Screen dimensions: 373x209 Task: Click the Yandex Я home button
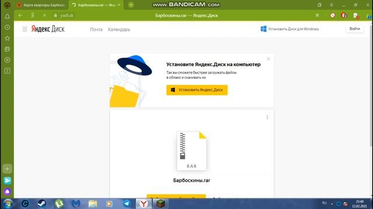click(x=33, y=16)
